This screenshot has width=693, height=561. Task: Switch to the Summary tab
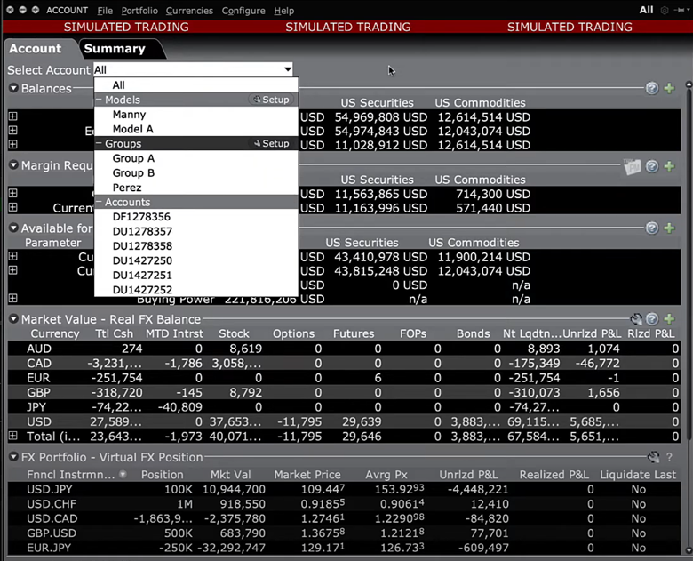click(x=114, y=49)
